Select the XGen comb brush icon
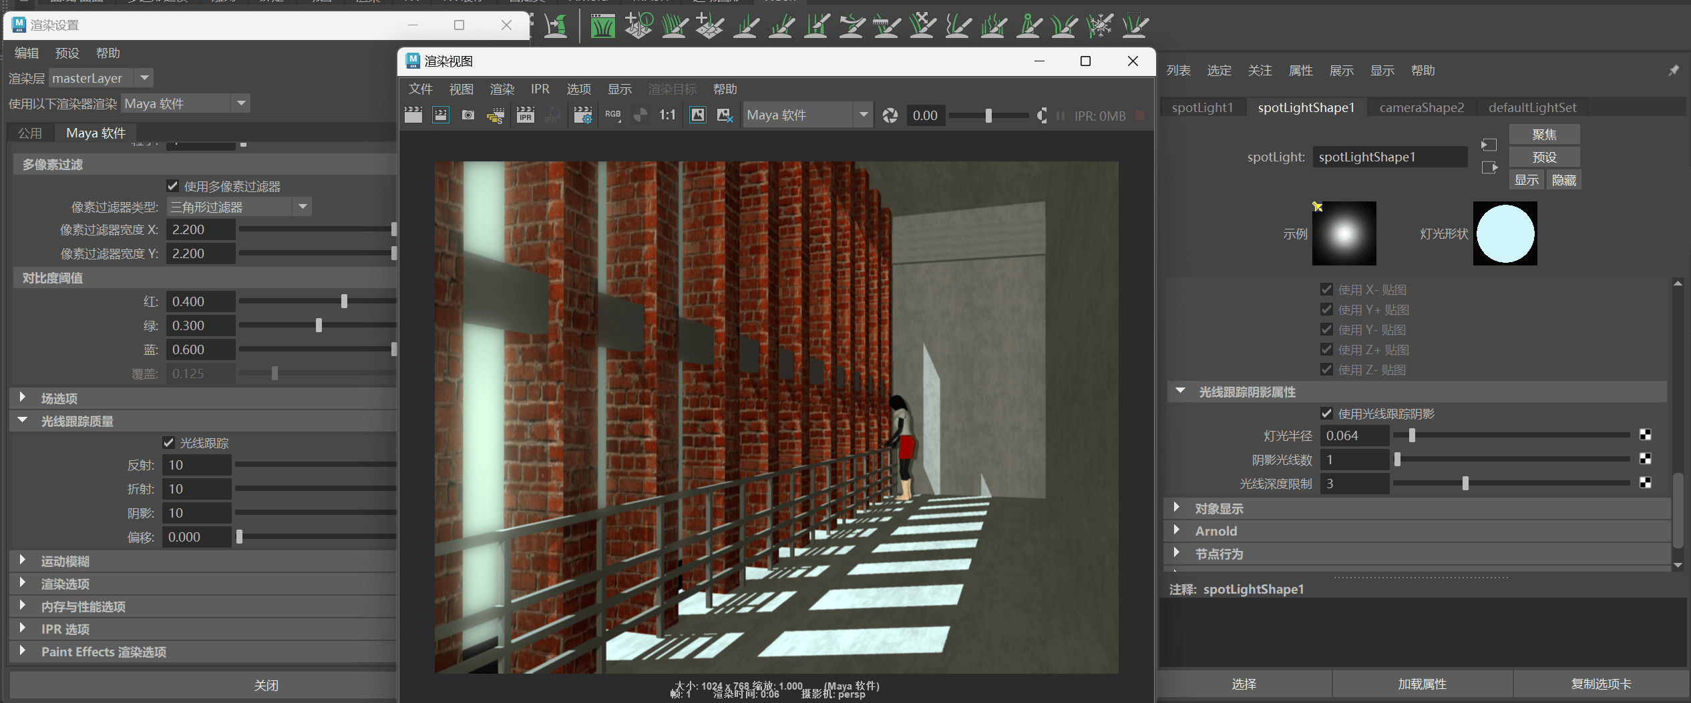1691x703 pixels. (x=887, y=26)
